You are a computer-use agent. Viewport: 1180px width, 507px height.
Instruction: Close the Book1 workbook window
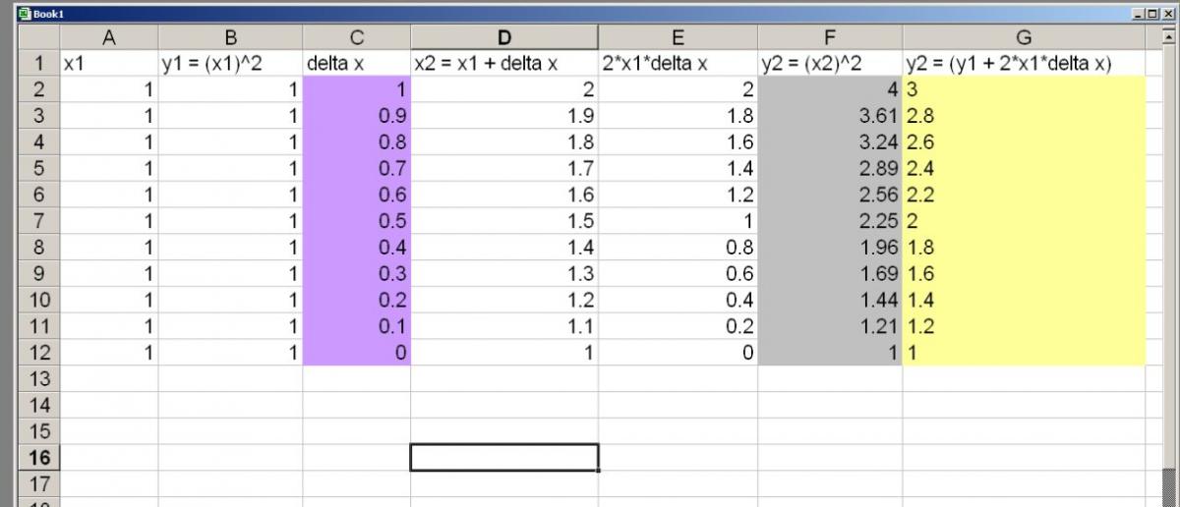(x=1166, y=14)
